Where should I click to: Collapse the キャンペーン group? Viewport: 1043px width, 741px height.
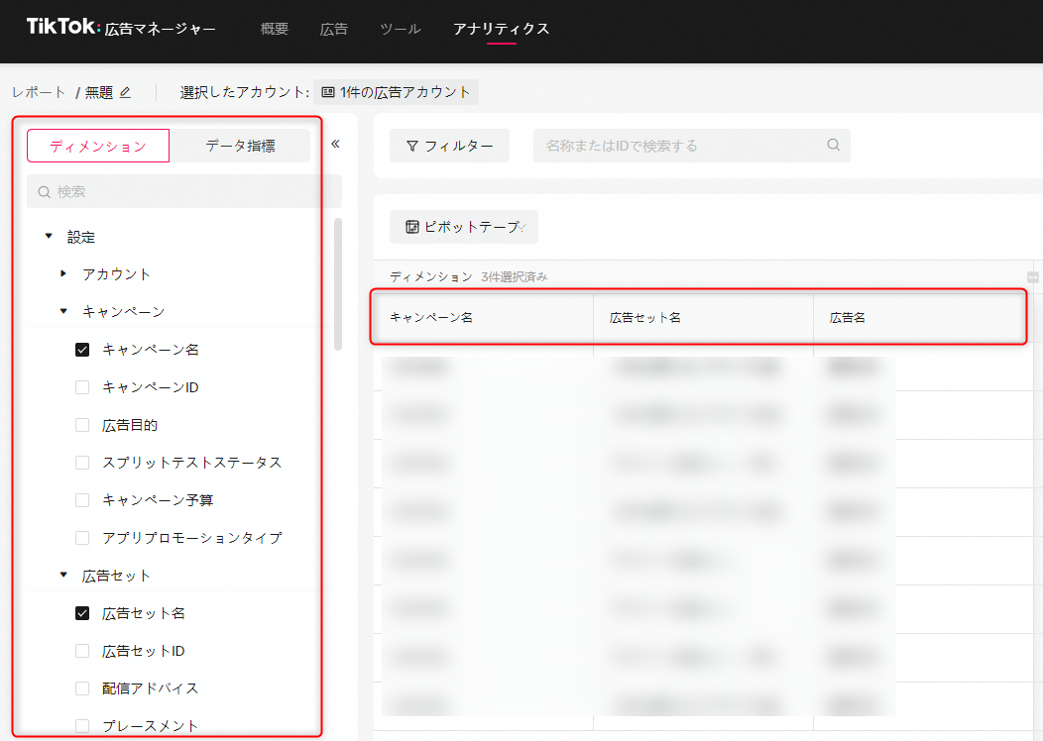[x=63, y=311]
